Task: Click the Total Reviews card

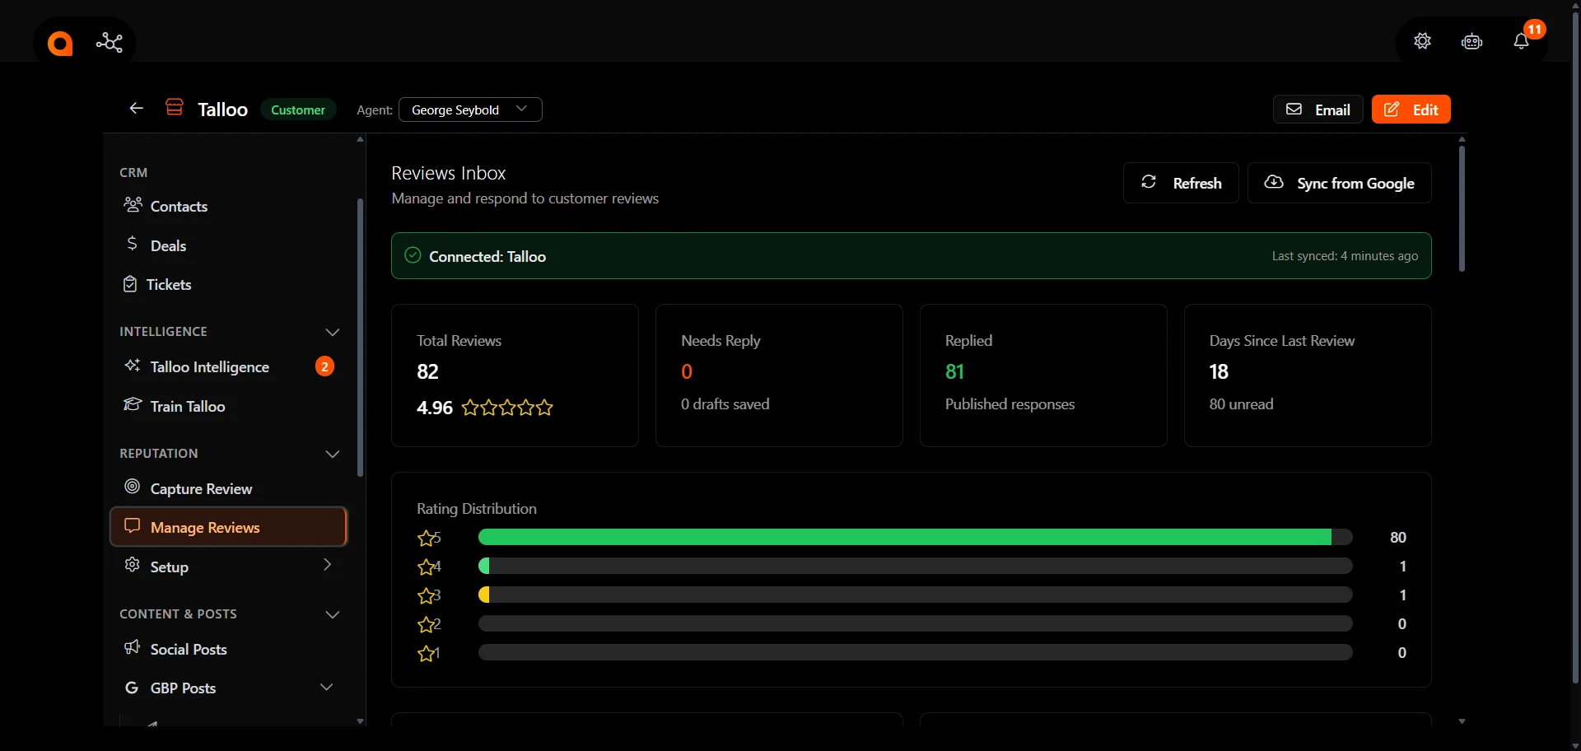Action: (x=515, y=375)
